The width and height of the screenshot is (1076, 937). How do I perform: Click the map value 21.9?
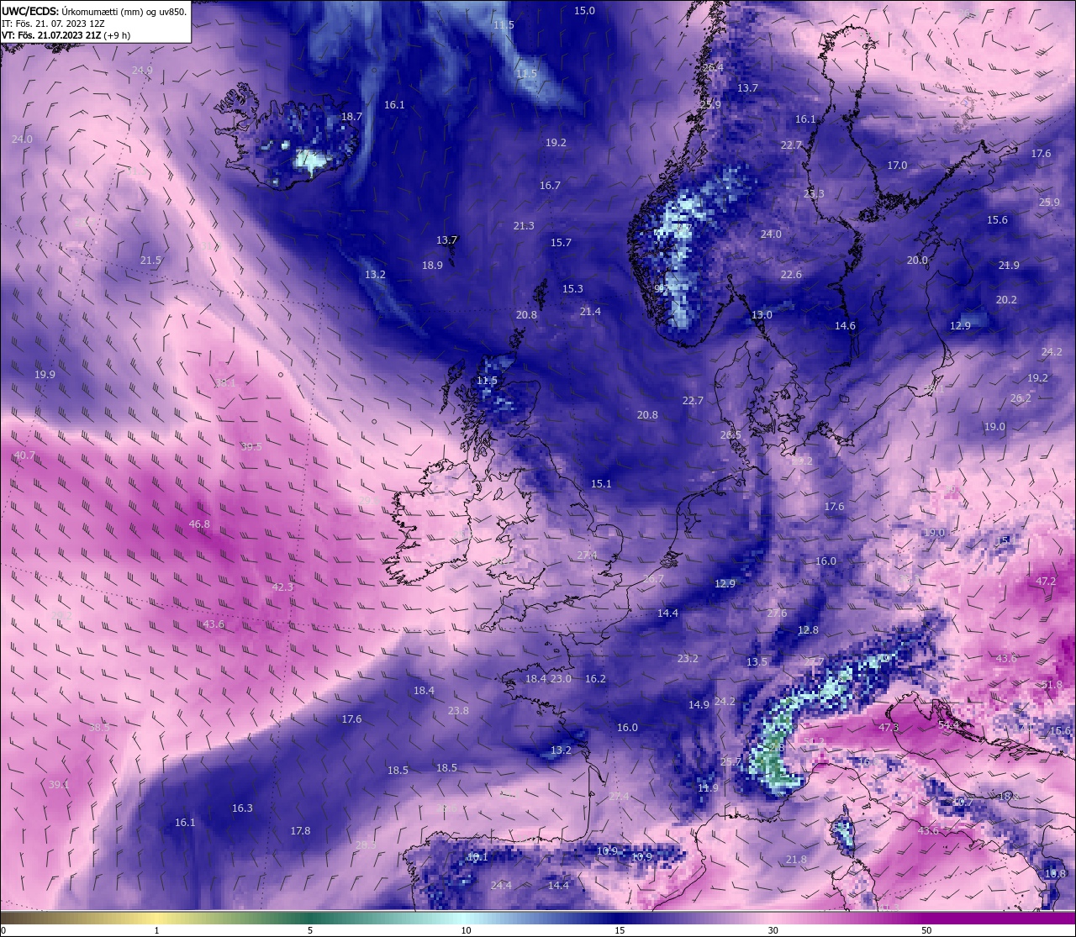pos(1009,266)
